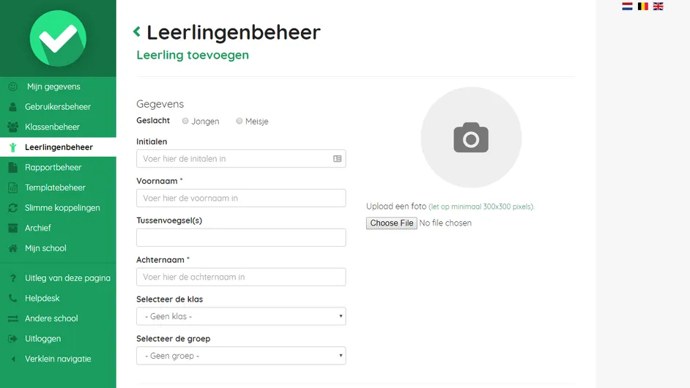Open Rapportbeheer menu item

pyautogui.click(x=58, y=168)
